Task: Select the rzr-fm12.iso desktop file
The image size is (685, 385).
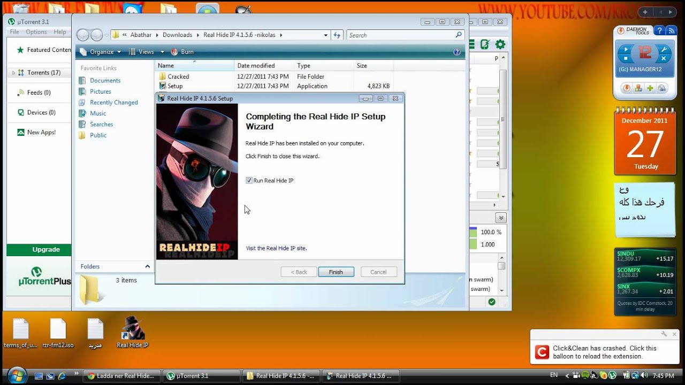Action: point(58,334)
